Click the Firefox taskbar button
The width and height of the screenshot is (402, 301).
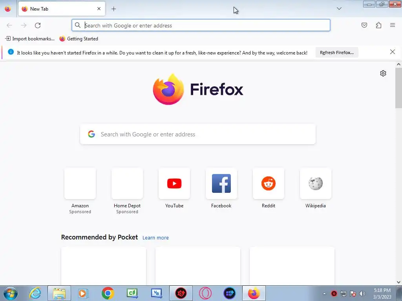click(254, 293)
